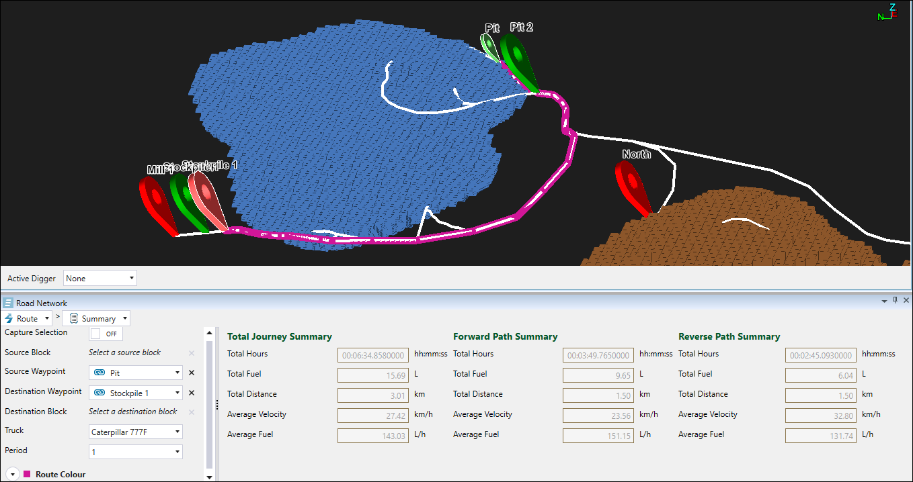
Task: Click 'Select a destination block' text
Action: (x=132, y=412)
